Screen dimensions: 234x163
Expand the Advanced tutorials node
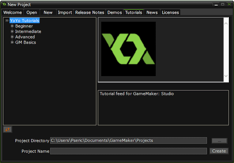click(12, 37)
